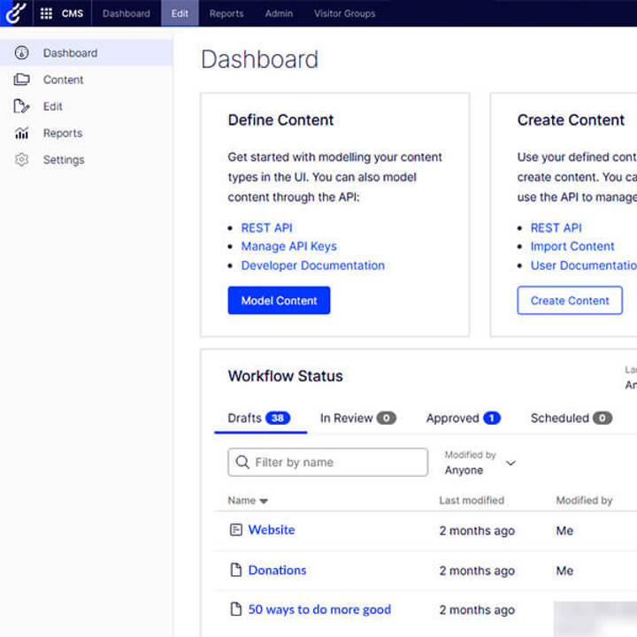Open Settings via the gear icon
Screen dimensions: 637x637
[x=22, y=160]
